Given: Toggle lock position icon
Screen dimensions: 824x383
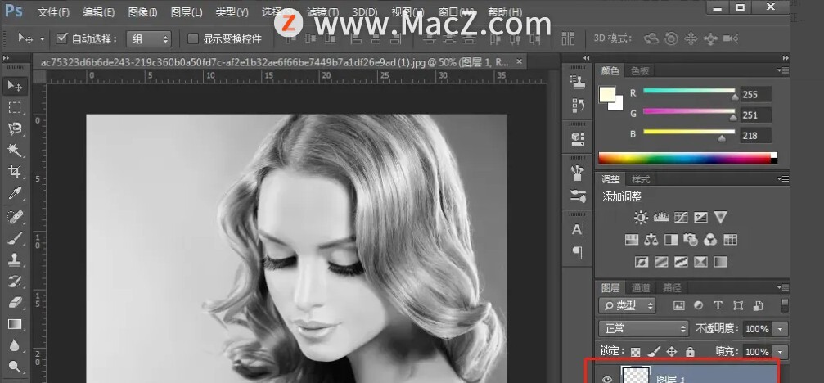Looking at the screenshot, I should [672, 351].
